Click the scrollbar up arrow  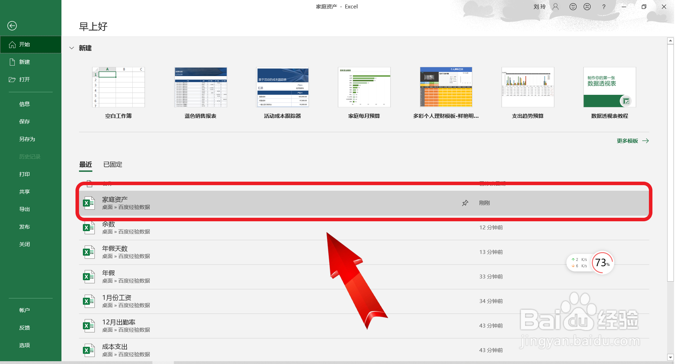[x=670, y=41]
